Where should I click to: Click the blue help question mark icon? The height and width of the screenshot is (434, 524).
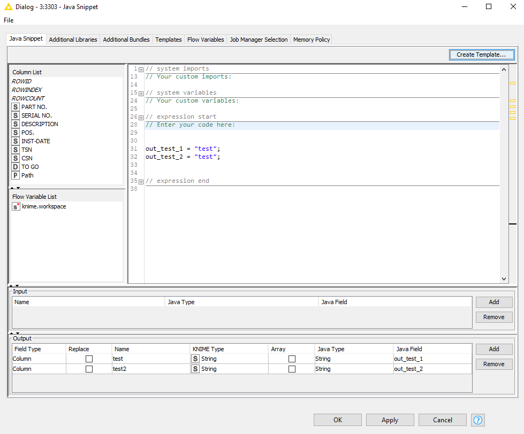coord(478,420)
